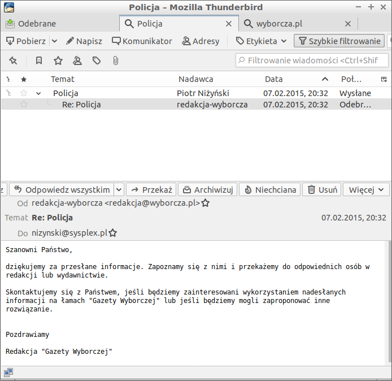Click Odpowiedz wszystkim reply all button
Screen dimensions: 392x381
62,190
